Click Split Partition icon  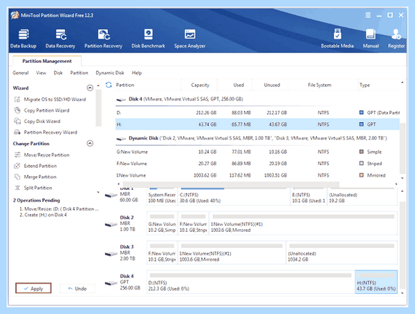click(x=17, y=188)
